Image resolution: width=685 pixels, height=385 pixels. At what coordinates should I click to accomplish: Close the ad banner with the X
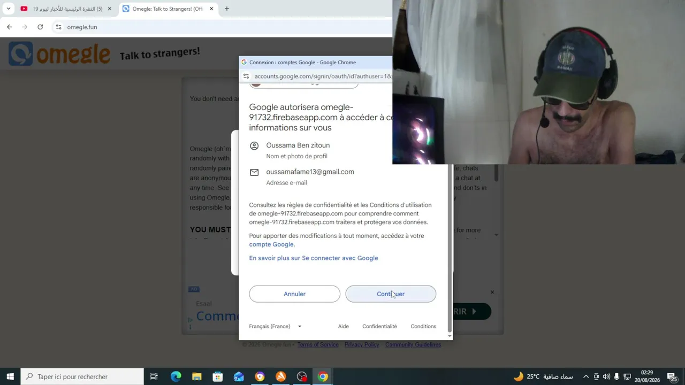pos(492,292)
